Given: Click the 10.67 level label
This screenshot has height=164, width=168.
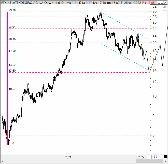Looking at the screenshot, I should click(12, 89).
